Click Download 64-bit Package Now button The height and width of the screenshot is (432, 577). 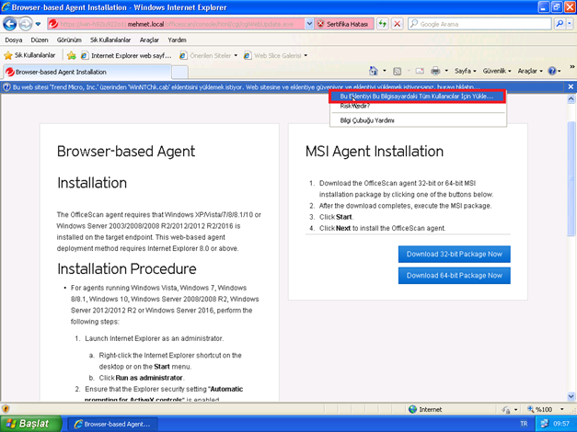[x=454, y=276]
